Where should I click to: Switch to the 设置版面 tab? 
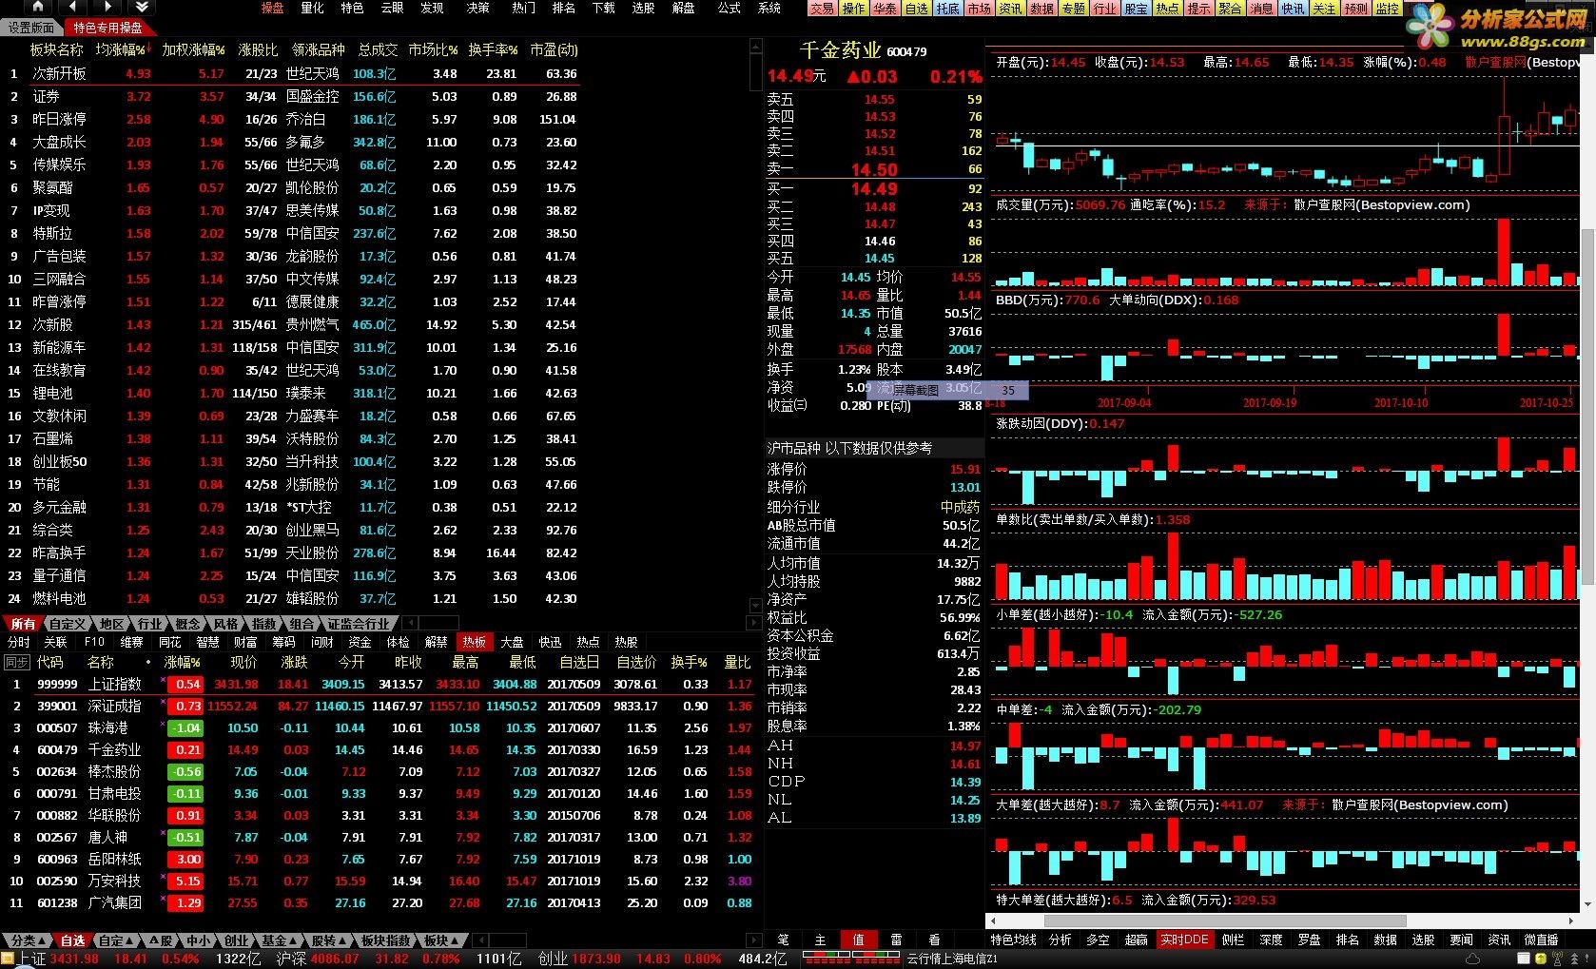(x=31, y=28)
